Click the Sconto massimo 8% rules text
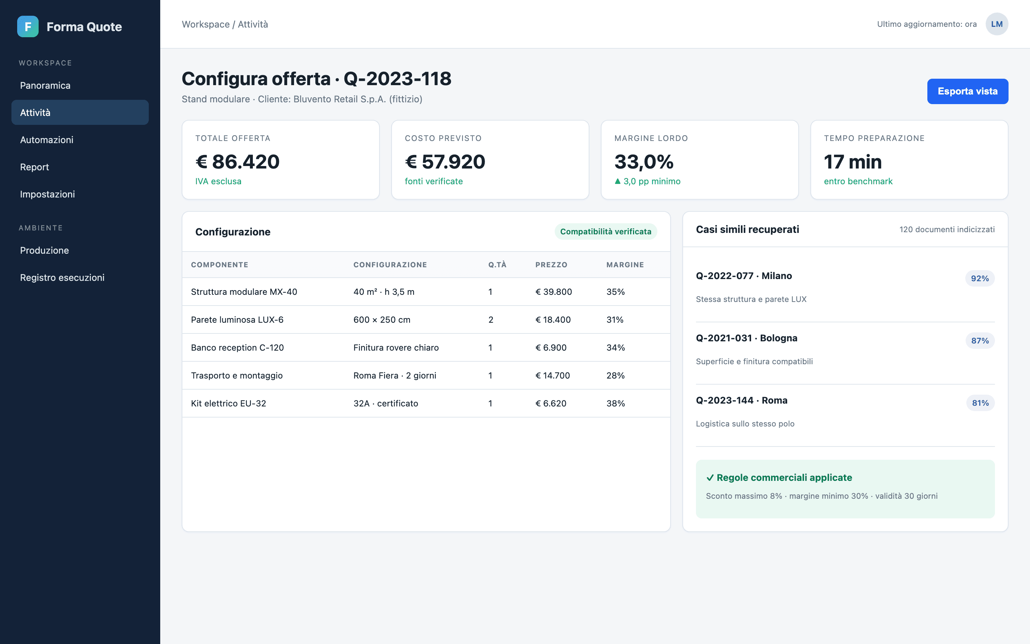Image resolution: width=1030 pixels, height=644 pixels. tap(821, 496)
